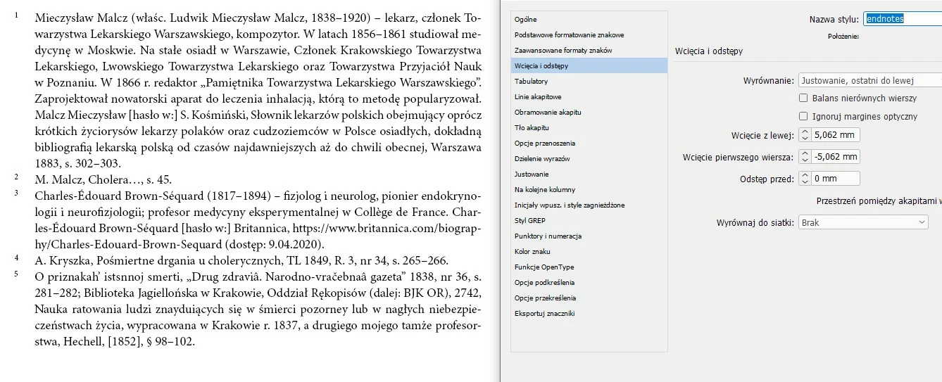Adjust Wcięcie pierwszego wiersza stepper arrows
The width and height of the screenshot is (942, 382).
tap(805, 157)
